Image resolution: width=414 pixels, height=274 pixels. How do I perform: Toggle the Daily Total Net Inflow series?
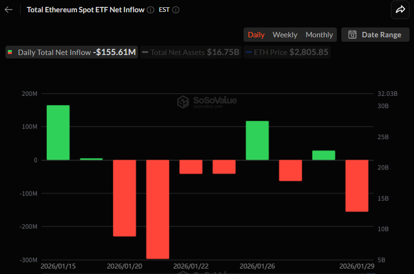point(71,52)
